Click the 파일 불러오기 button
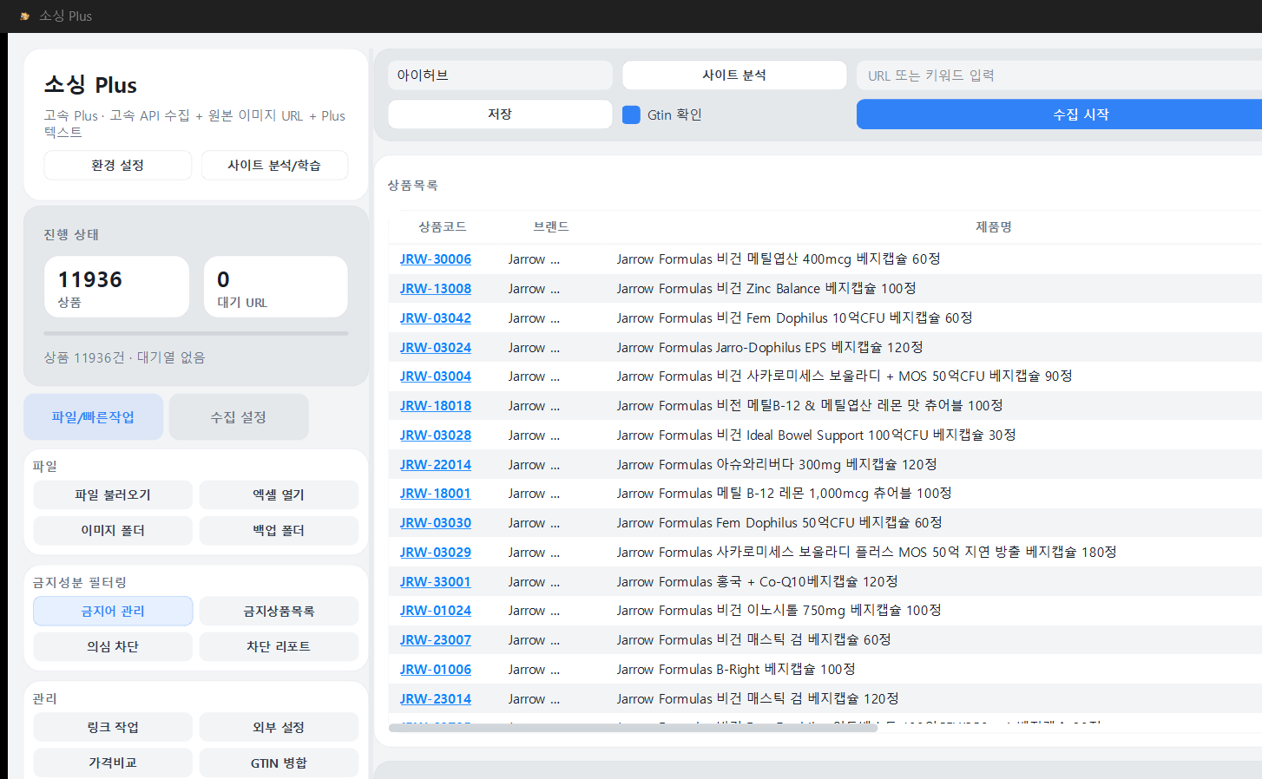This screenshot has width=1262, height=779. pos(113,495)
